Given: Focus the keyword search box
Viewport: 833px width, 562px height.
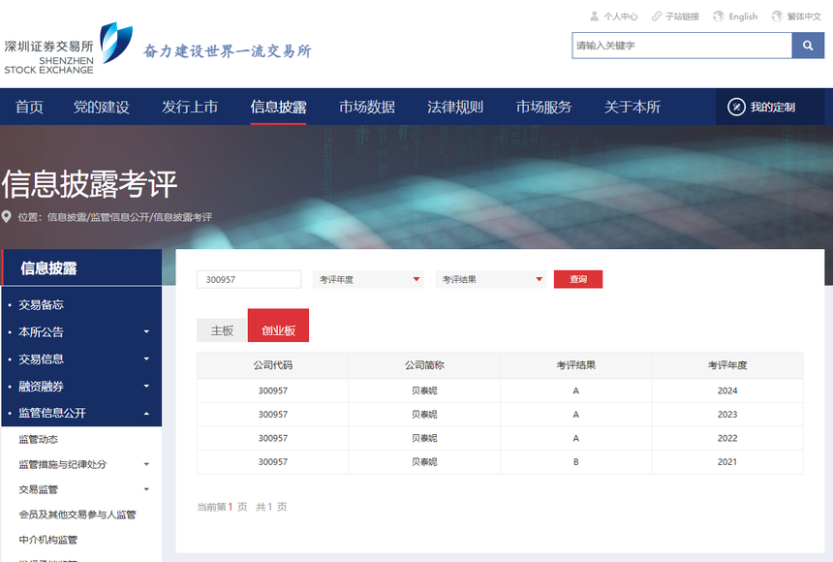Looking at the screenshot, I should pyautogui.click(x=682, y=46).
